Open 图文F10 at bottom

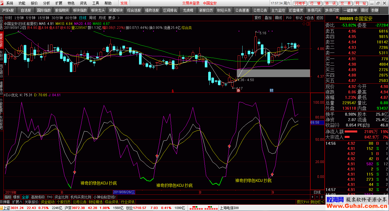[x=303, y=202]
